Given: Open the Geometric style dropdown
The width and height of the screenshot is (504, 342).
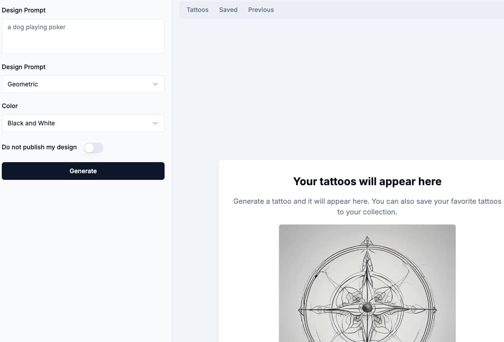Looking at the screenshot, I should pyautogui.click(x=83, y=84).
